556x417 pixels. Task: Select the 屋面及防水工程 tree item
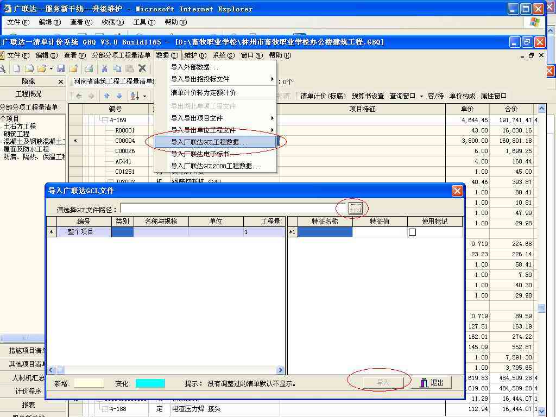pos(26,149)
